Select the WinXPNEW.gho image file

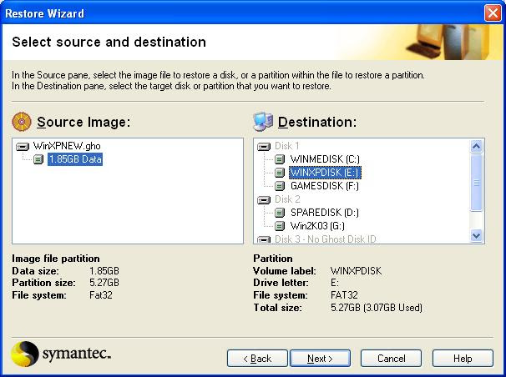click(67, 146)
